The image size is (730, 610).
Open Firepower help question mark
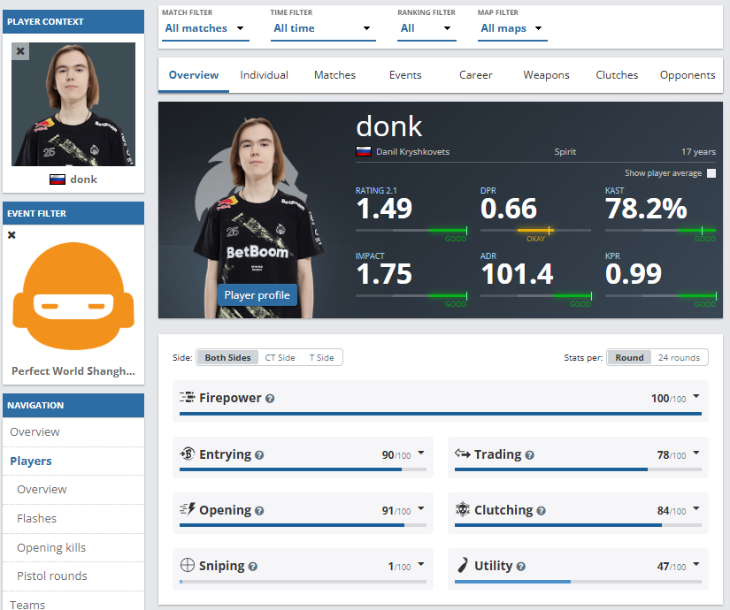tap(270, 399)
